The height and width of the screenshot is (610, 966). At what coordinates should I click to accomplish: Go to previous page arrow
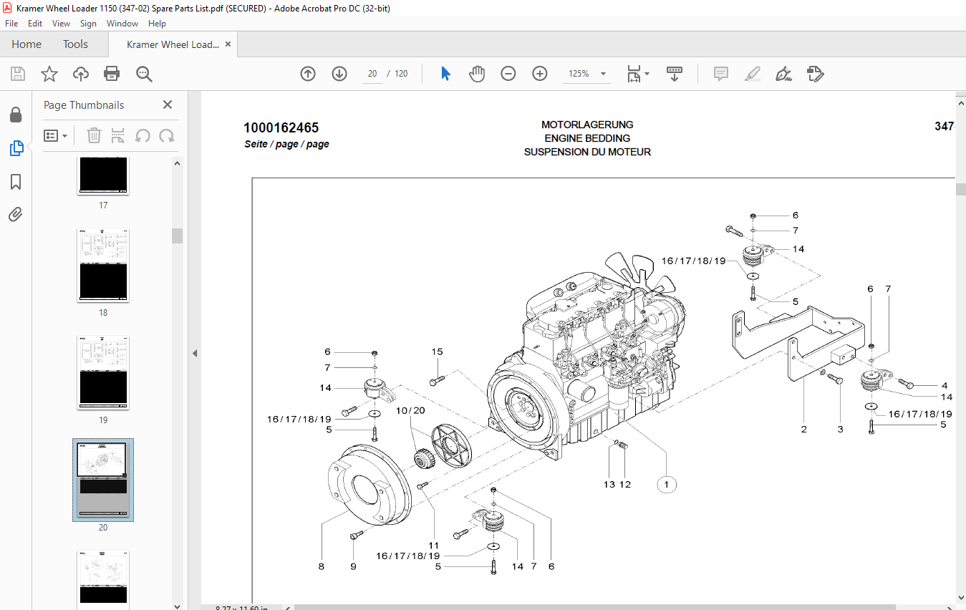(308, 74)
